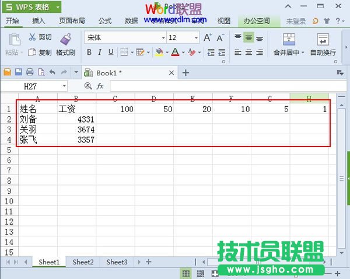Click the decrease indent icon
The image size is (350, 279).
point(211,53)
